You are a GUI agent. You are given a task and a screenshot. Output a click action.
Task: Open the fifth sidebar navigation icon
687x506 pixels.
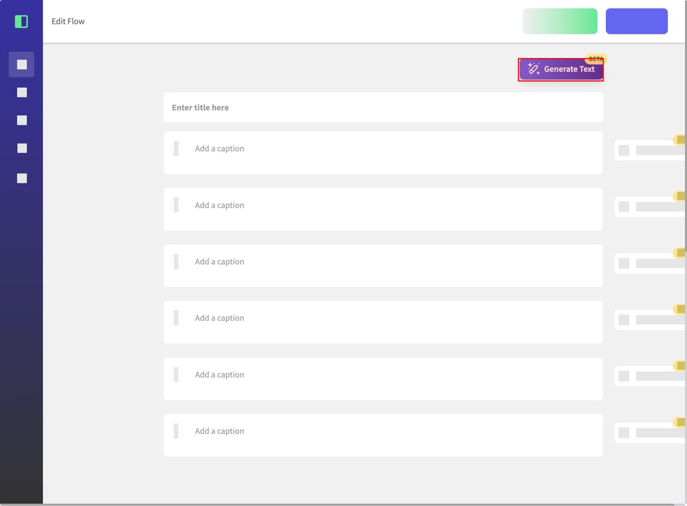tap(22, 179)
